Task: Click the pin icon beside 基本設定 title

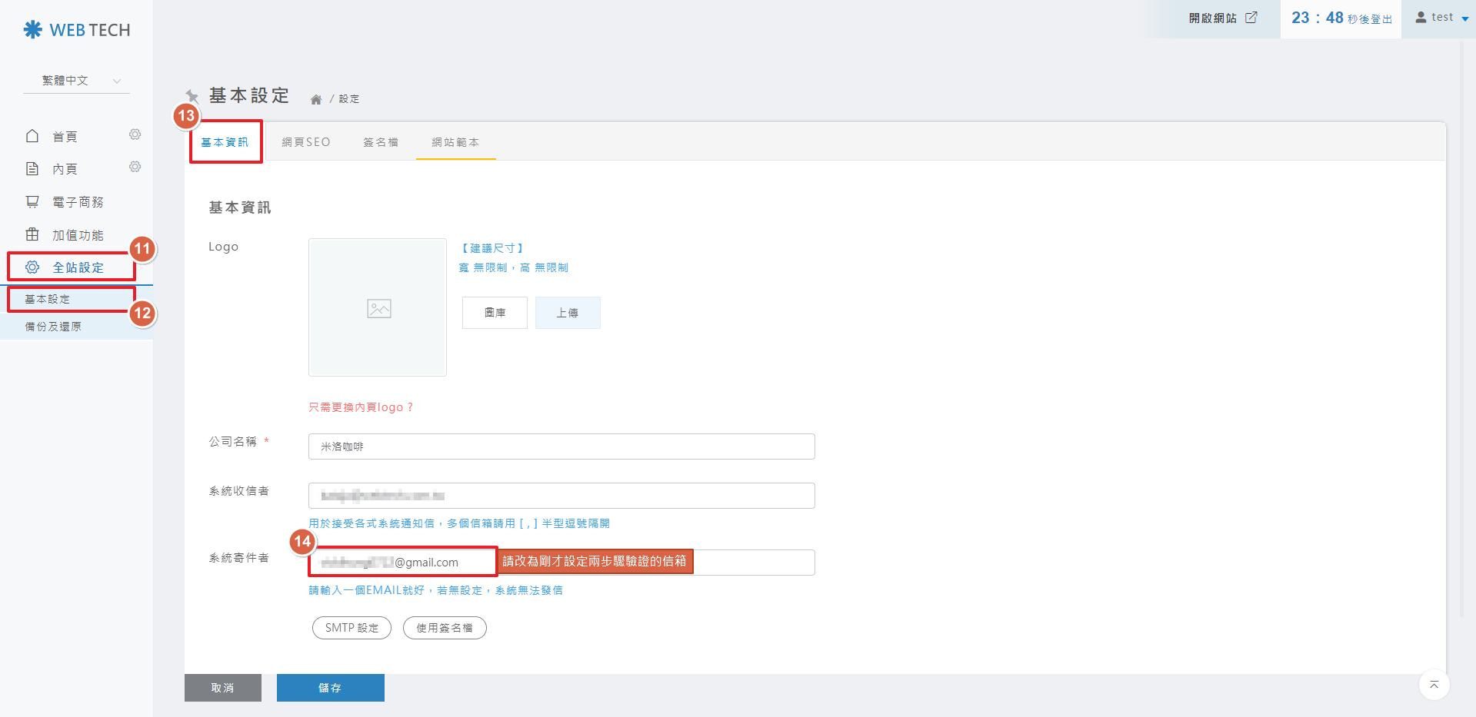Action: [x=192, y=96]
